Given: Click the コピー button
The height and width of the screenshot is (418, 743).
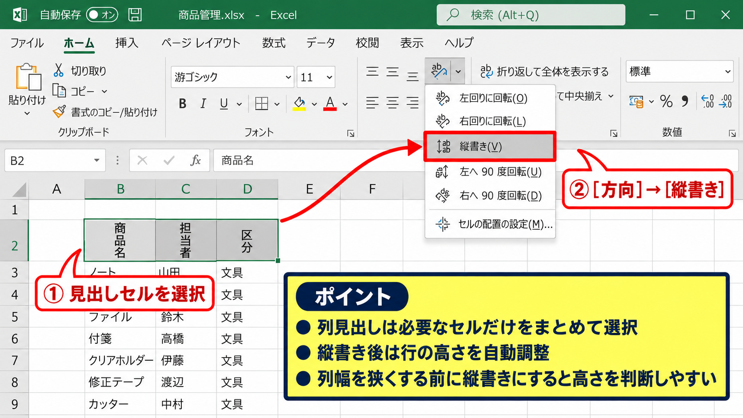Looking at the screenshot, I should pyautogui.click(x=74, y=91).
